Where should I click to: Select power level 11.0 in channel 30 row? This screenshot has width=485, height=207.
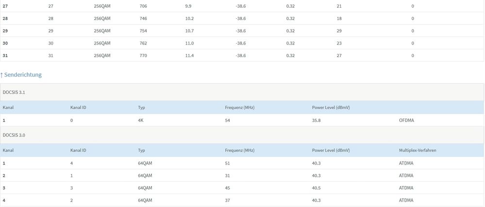[189, 43]
